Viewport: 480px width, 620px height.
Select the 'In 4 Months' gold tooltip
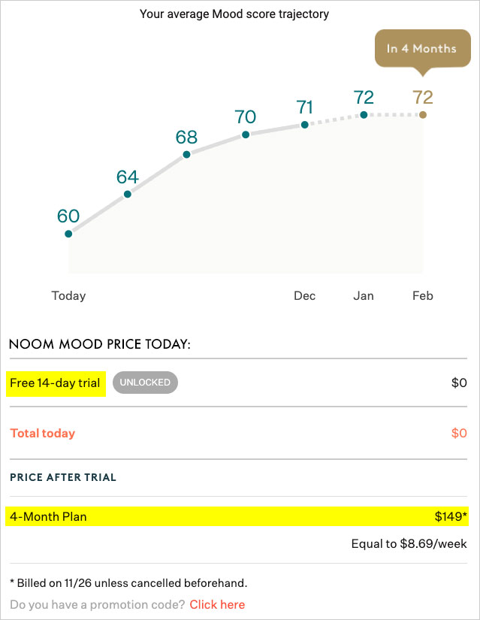pyautogui.click(x=423, y=49)
